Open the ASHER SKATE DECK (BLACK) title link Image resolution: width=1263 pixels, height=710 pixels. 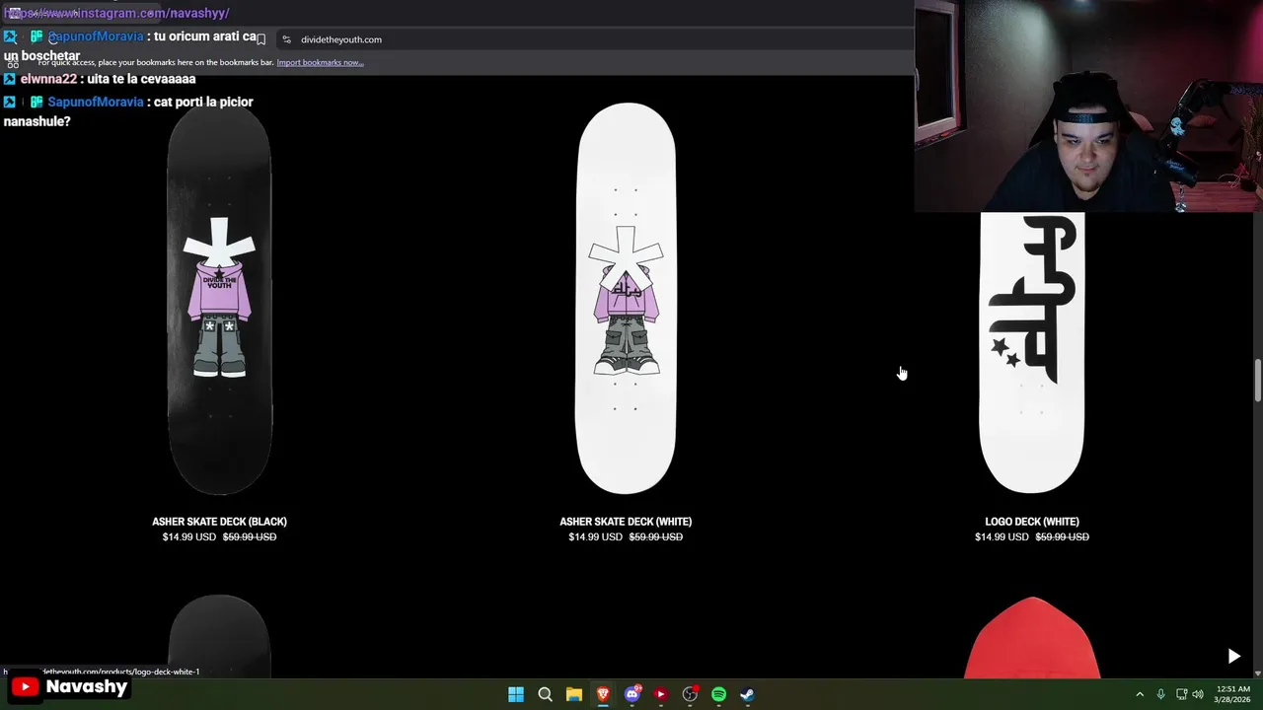(219, 522)
